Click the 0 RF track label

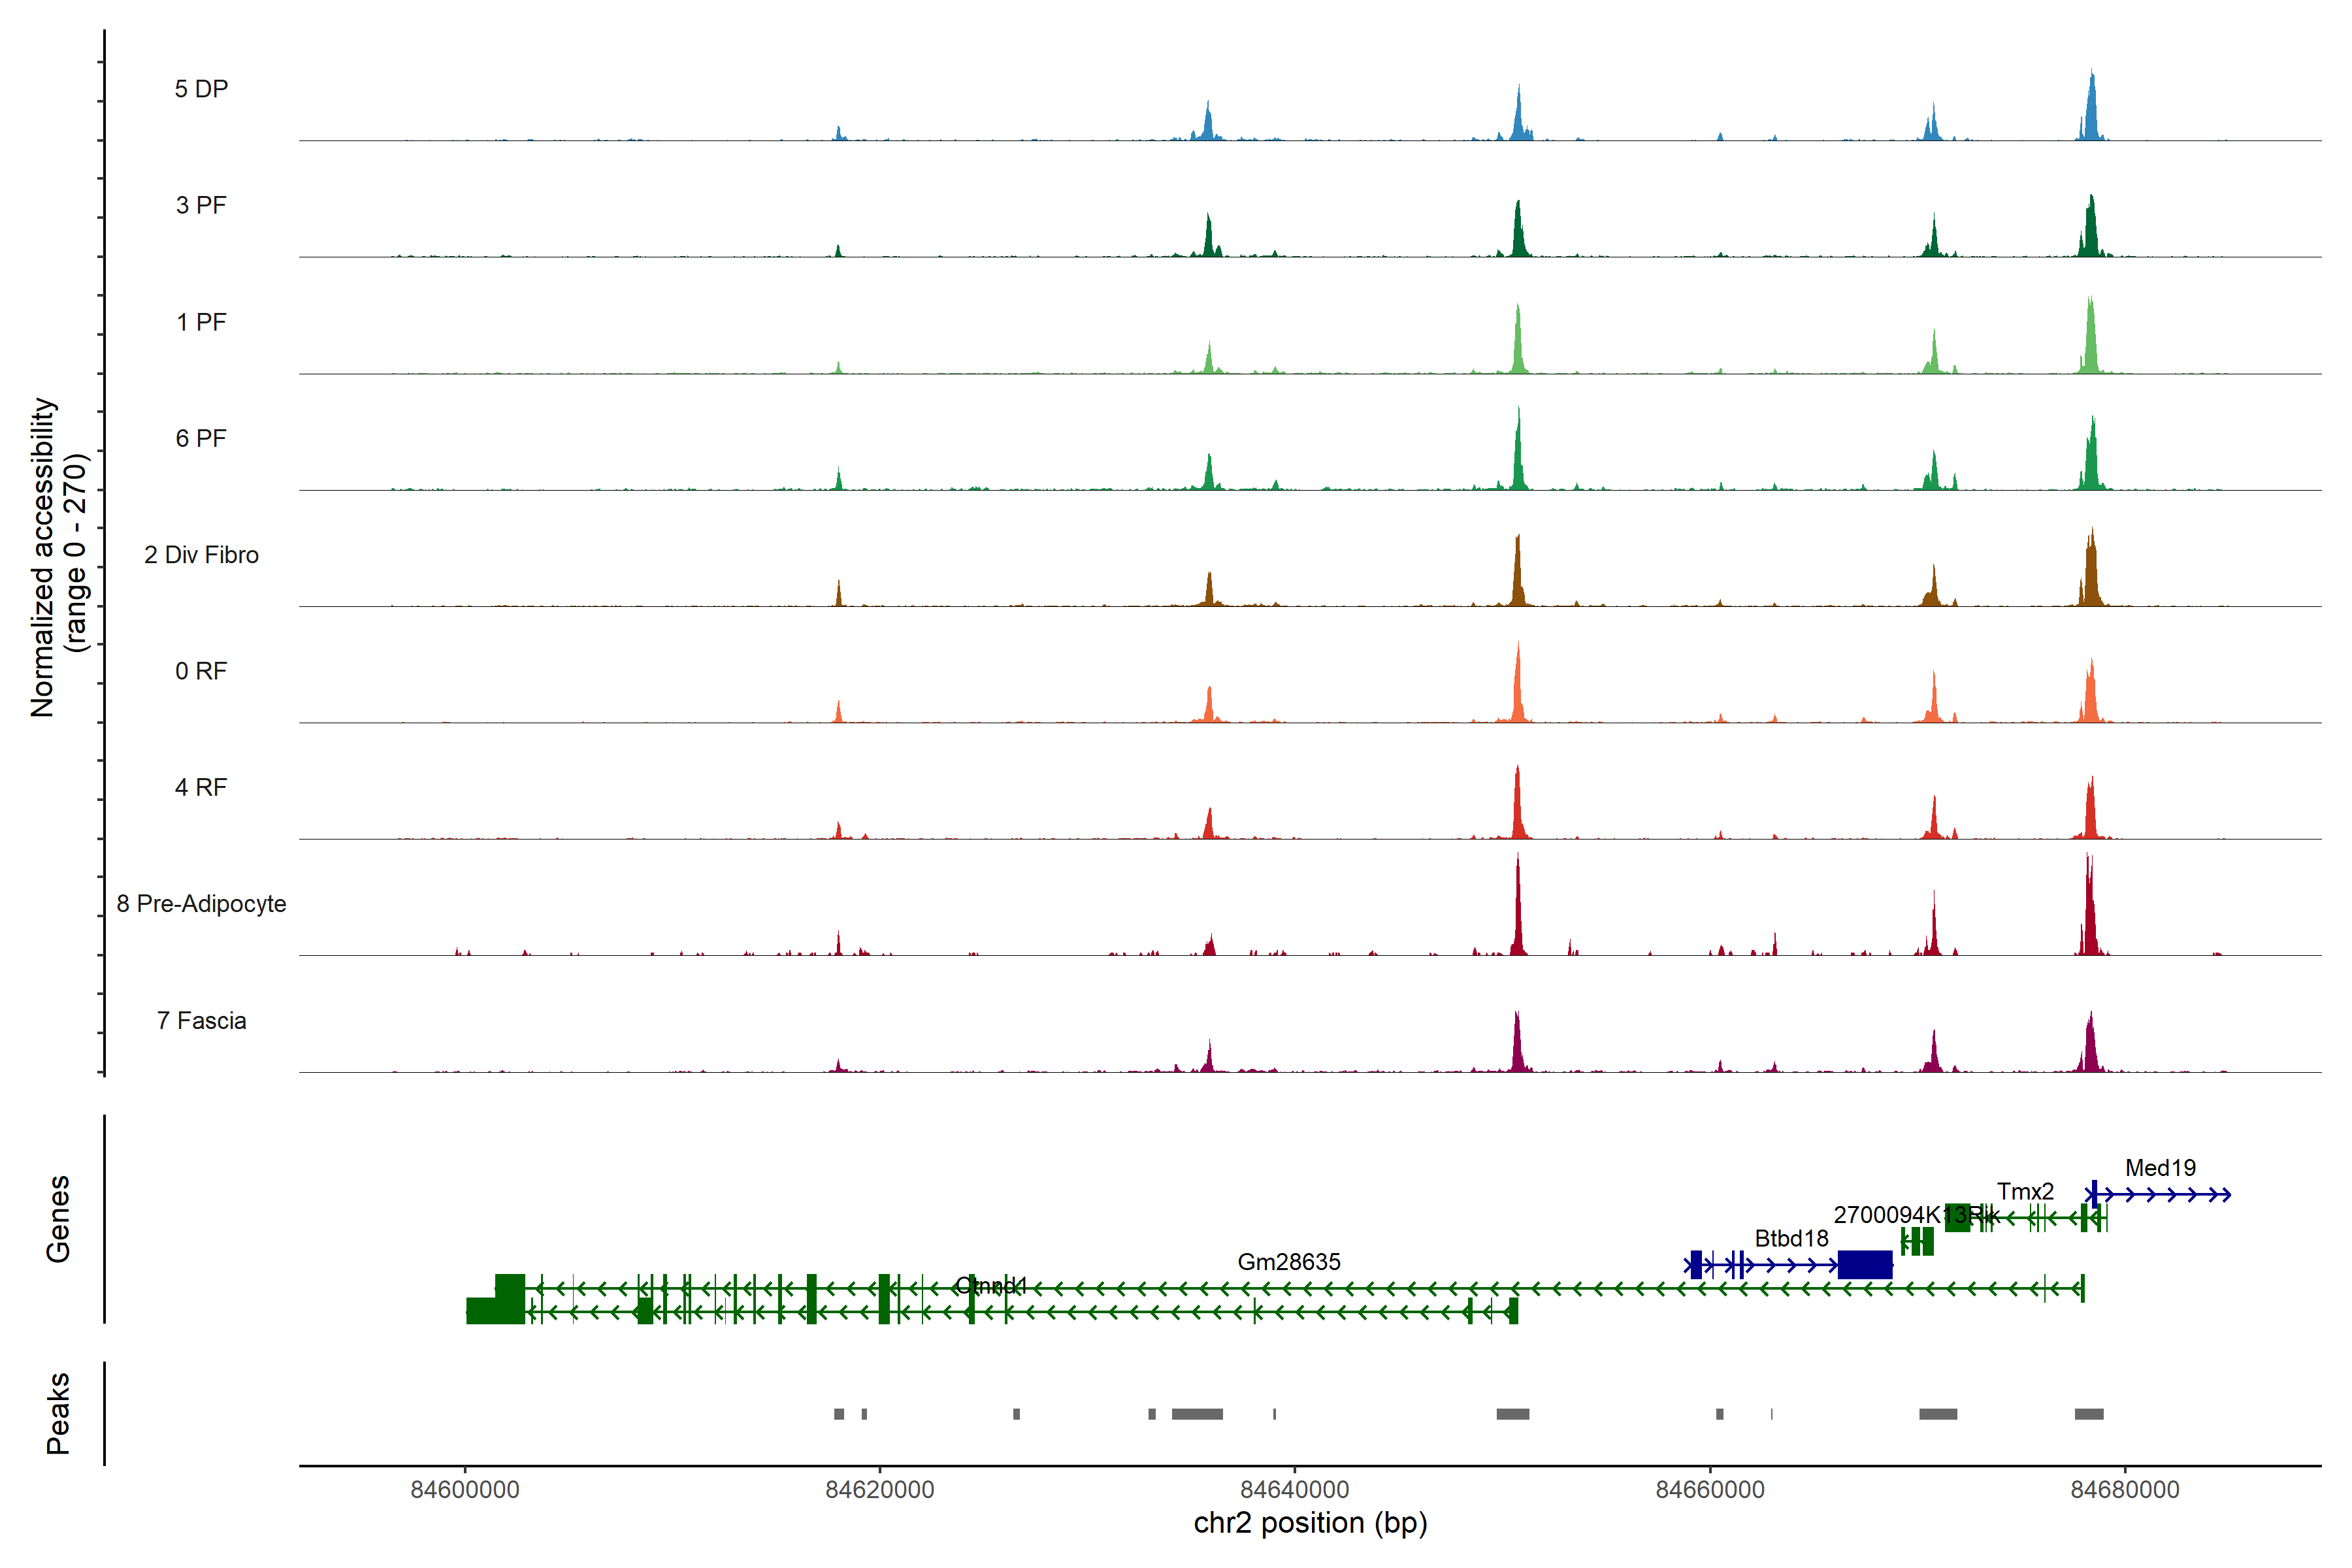[x=201, y=670]
